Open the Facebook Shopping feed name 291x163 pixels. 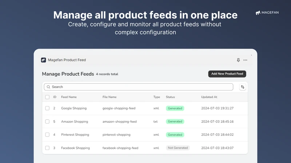point(76,148)
